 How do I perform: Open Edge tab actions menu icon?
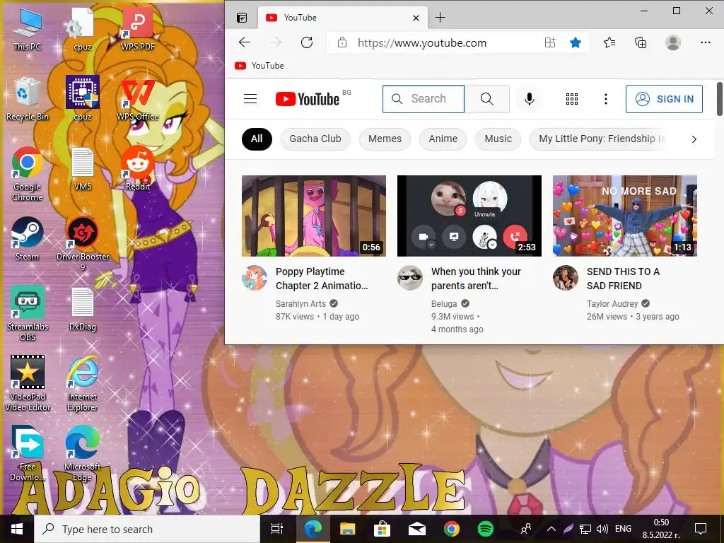(x=242, y=18)
